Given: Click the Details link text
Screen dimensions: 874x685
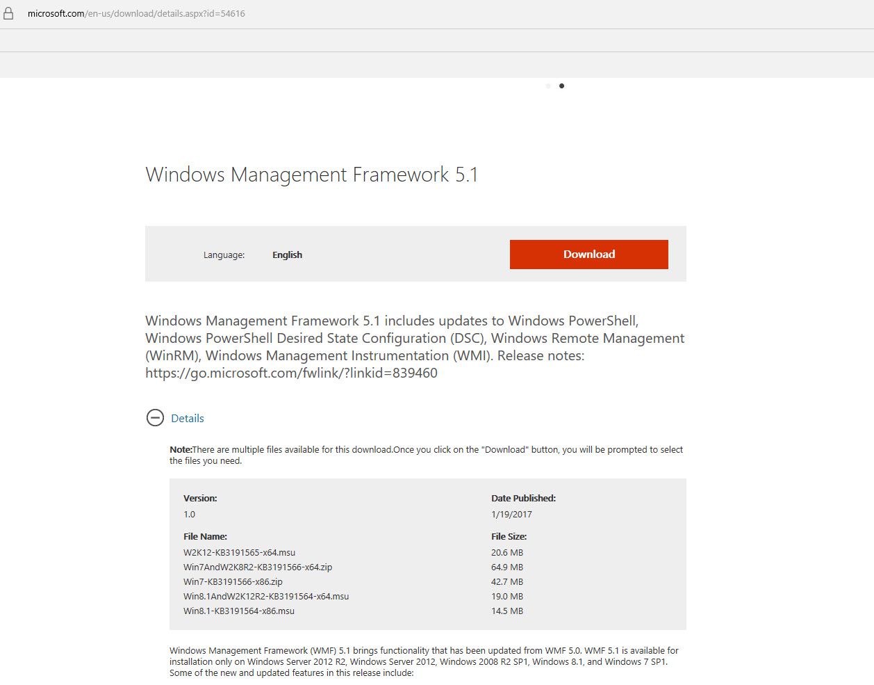Looking at the screenshot, I should click(x=188, y=419).
